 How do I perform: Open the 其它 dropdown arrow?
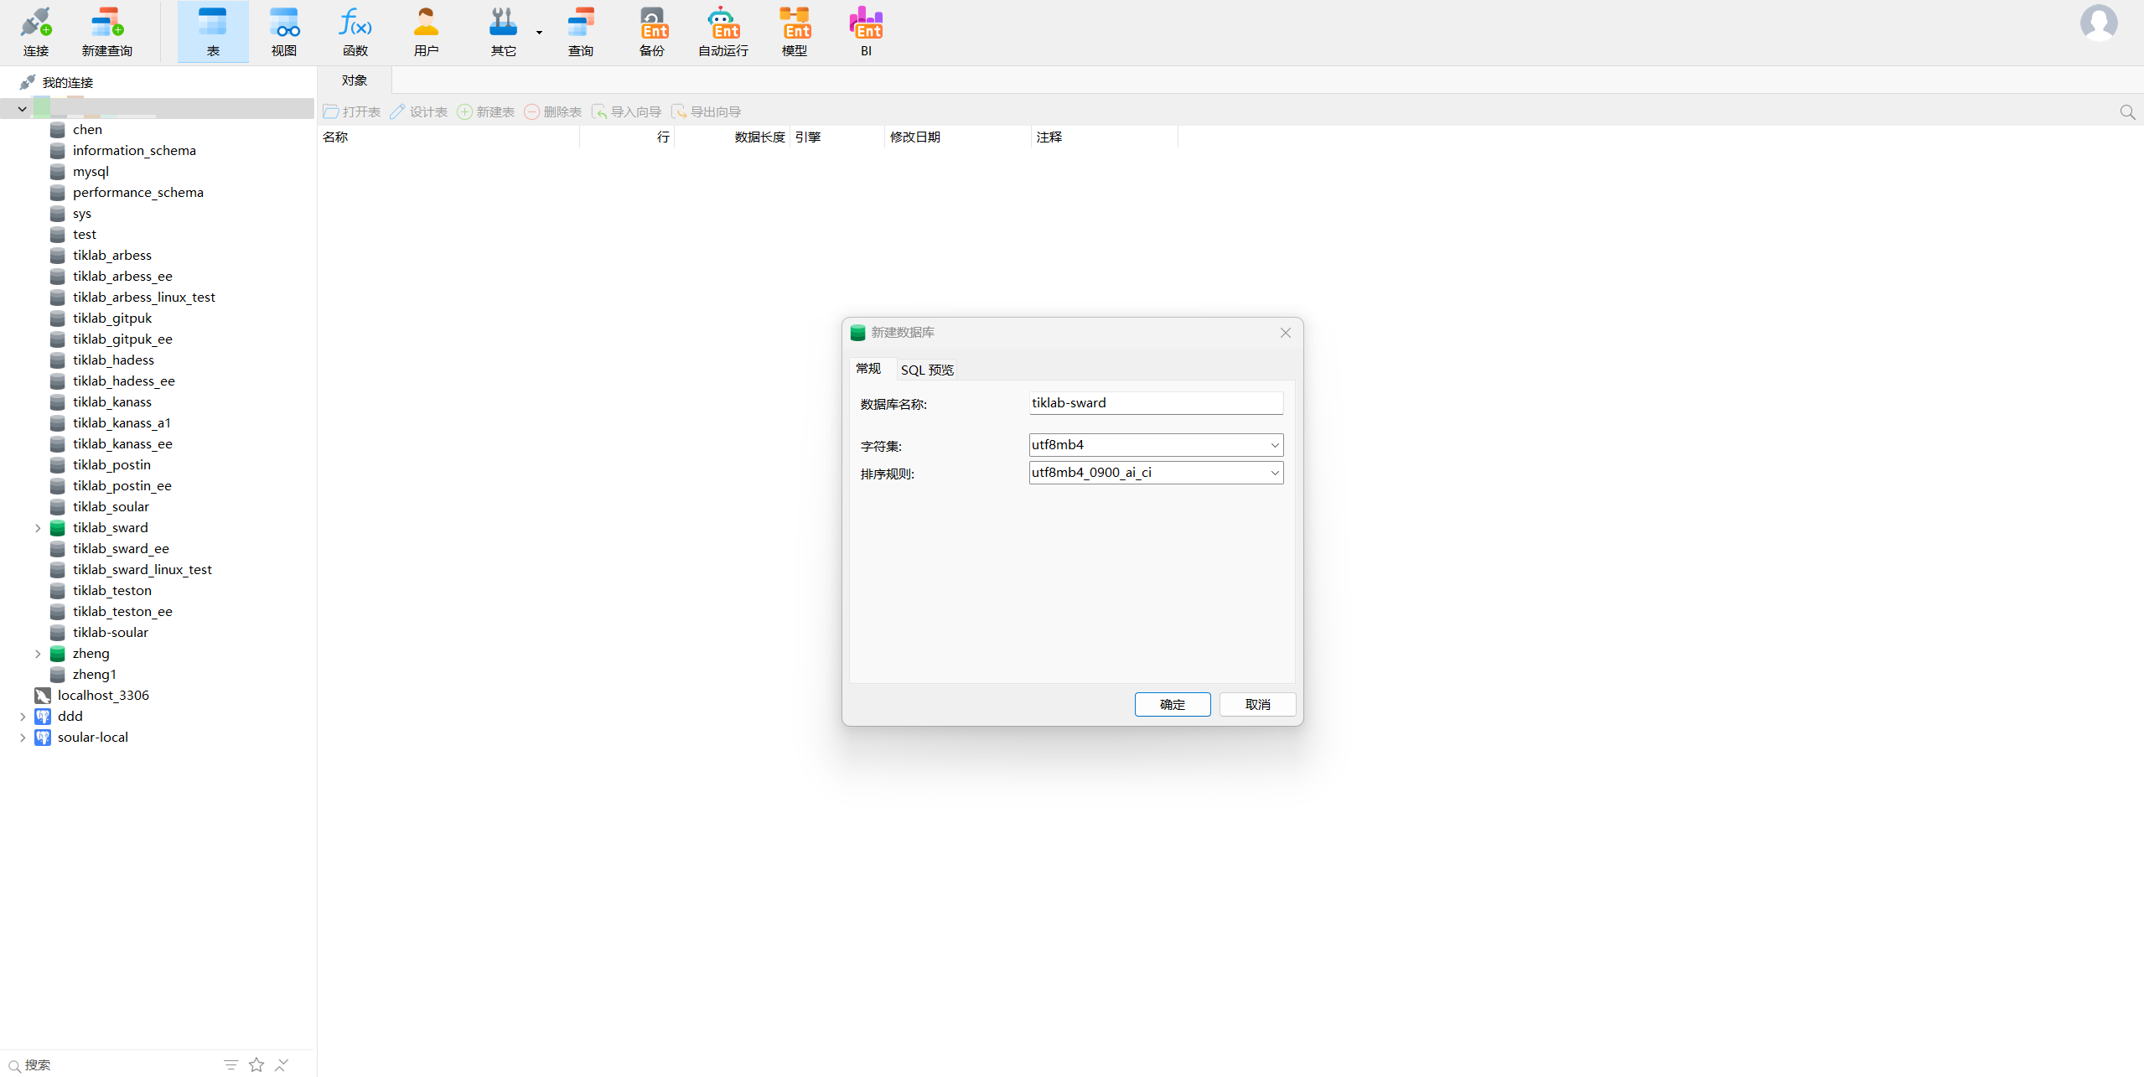click(x=539, y=33)
